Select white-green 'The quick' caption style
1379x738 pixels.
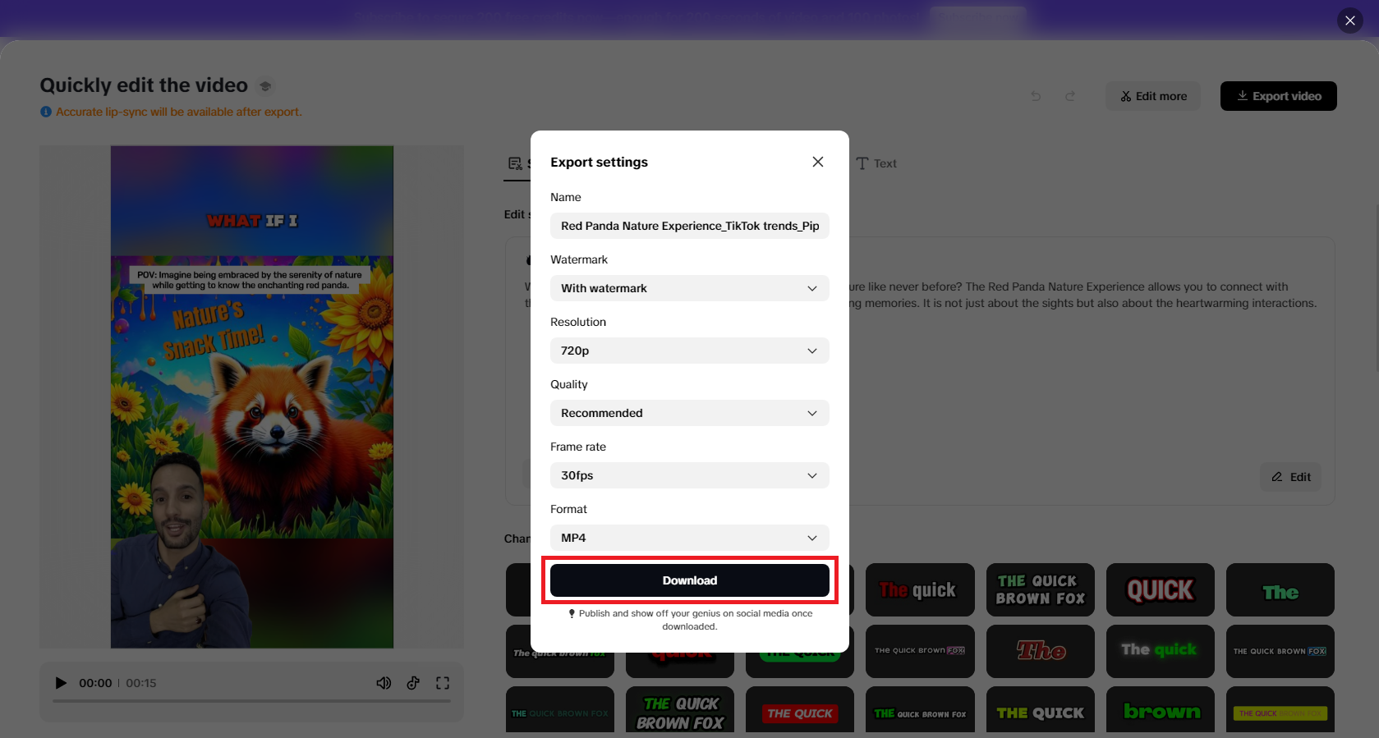point(1161,651)
